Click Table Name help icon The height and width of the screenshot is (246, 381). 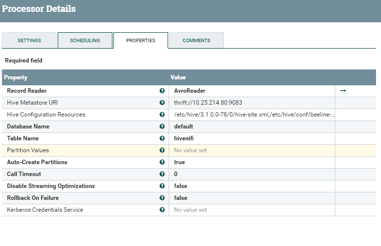[x=162, y=138]
